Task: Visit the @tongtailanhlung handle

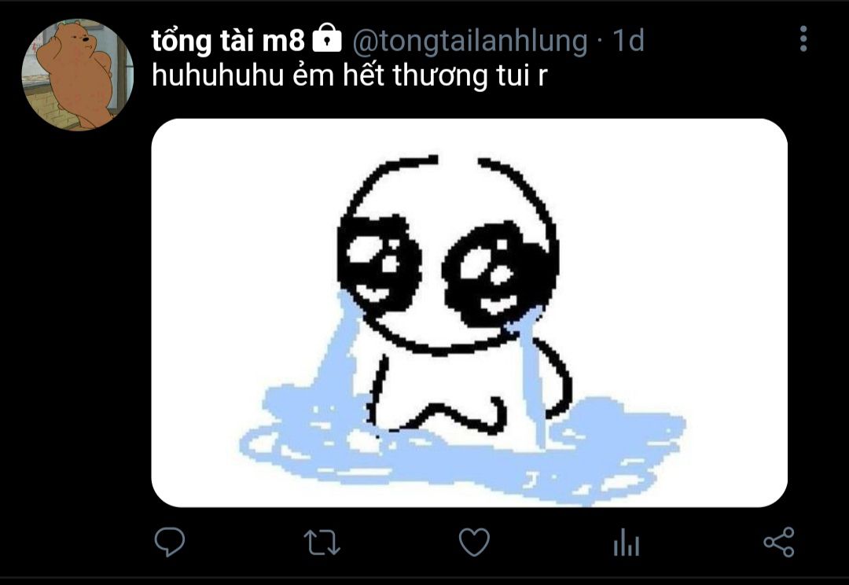Action: coord(469,41)
